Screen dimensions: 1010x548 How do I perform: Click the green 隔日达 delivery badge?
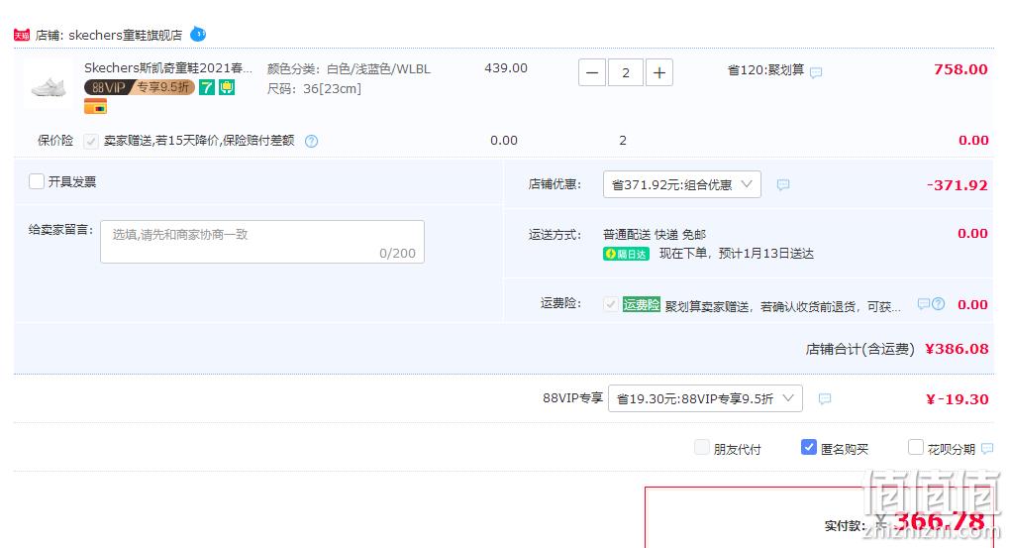[626, 254]
